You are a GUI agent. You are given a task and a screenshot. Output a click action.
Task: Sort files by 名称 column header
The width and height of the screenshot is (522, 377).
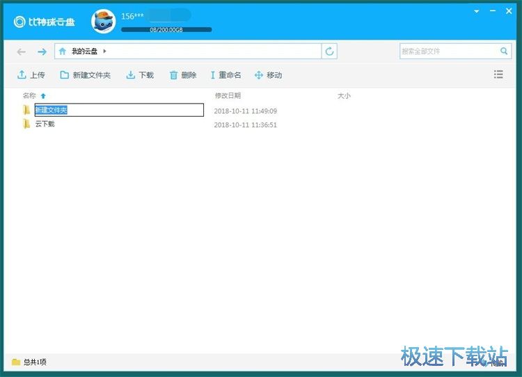29,96
